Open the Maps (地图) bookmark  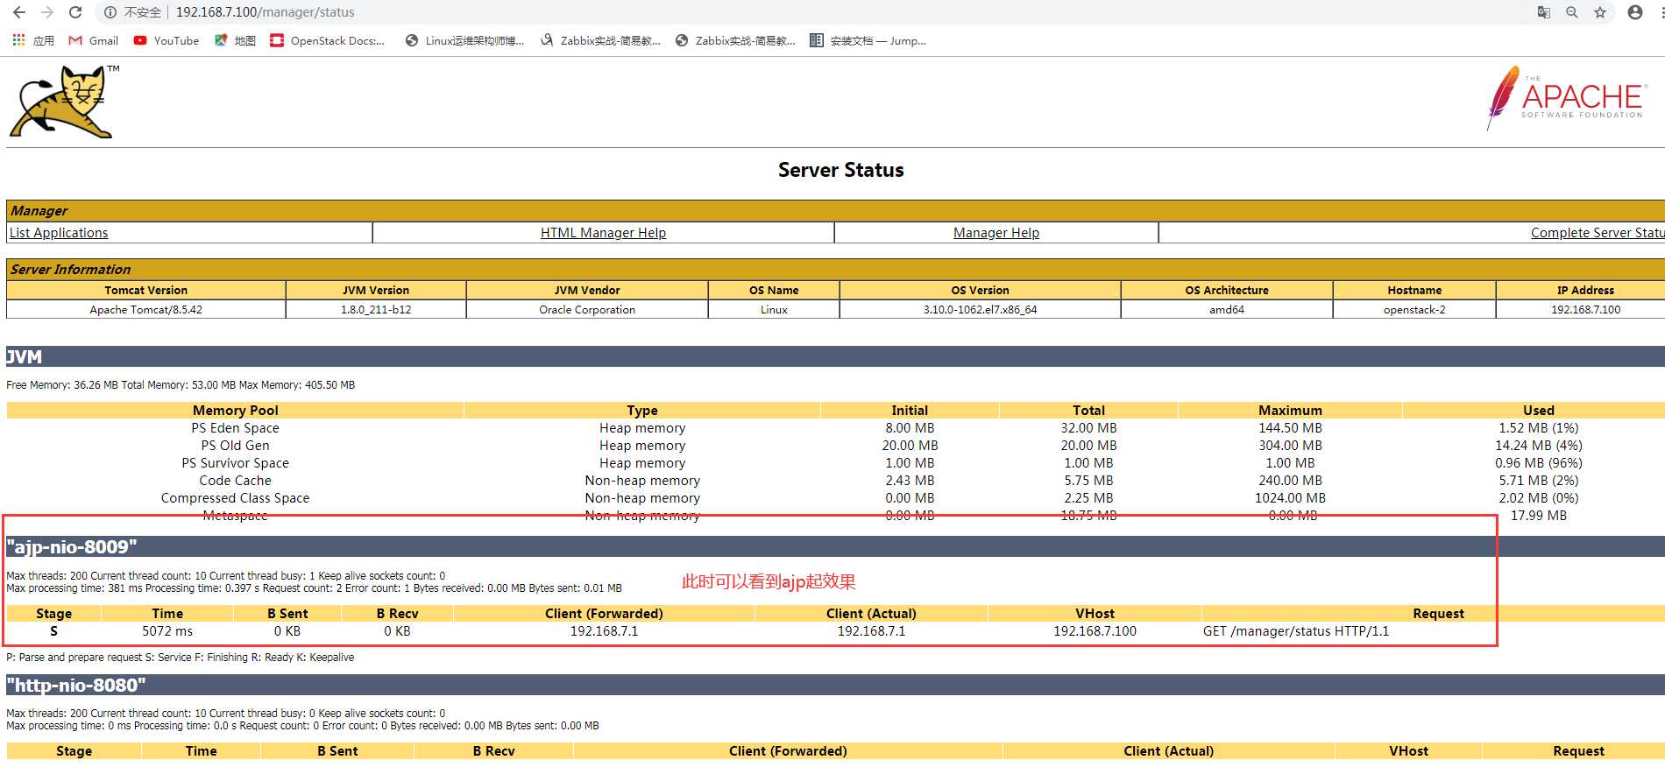(235, 40)
